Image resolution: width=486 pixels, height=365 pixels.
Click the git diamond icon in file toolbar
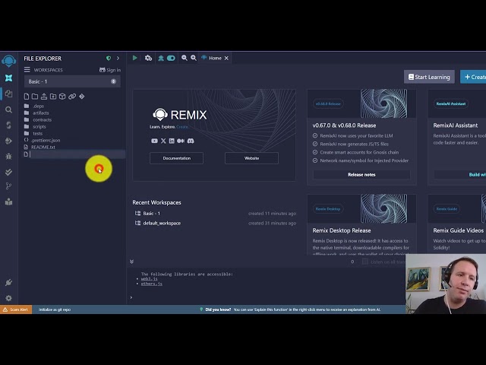click(x=81, y=97)
